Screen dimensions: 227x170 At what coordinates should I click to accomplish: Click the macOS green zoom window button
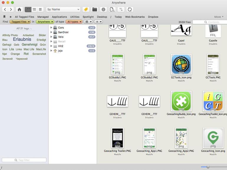[x=12, y=2]
